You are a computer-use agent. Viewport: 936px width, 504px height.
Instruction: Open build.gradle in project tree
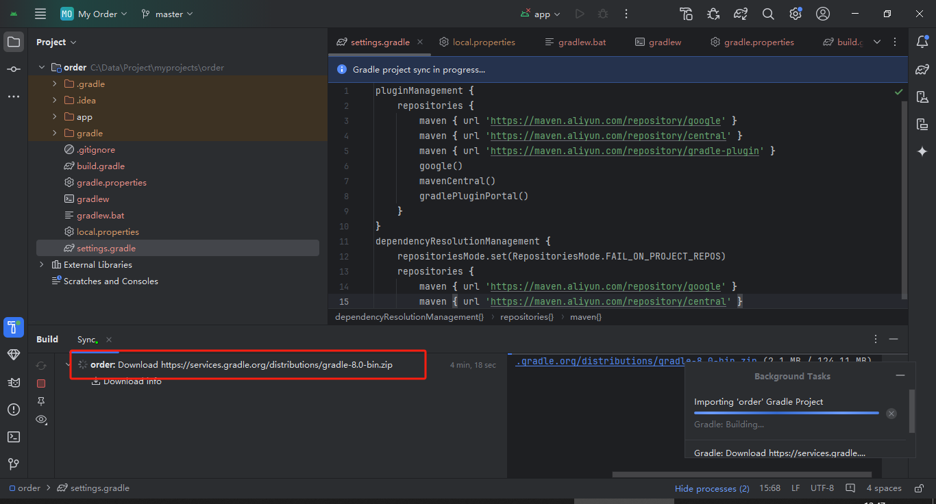point(101,166)
